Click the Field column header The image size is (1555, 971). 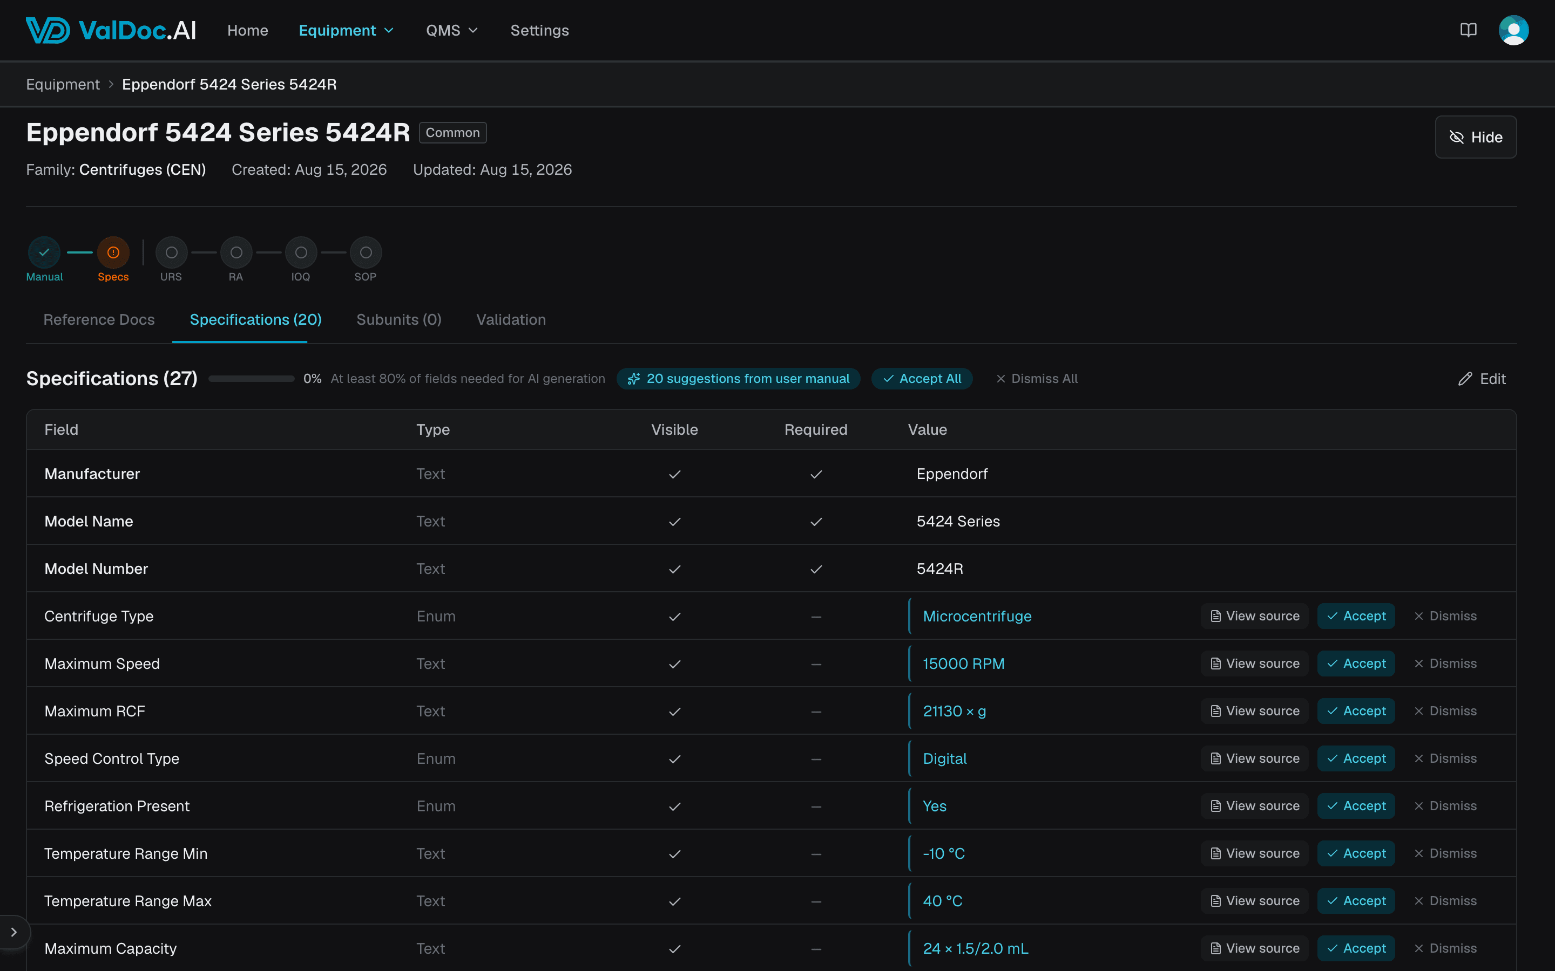pyautogui.click(x=61, y=429)
